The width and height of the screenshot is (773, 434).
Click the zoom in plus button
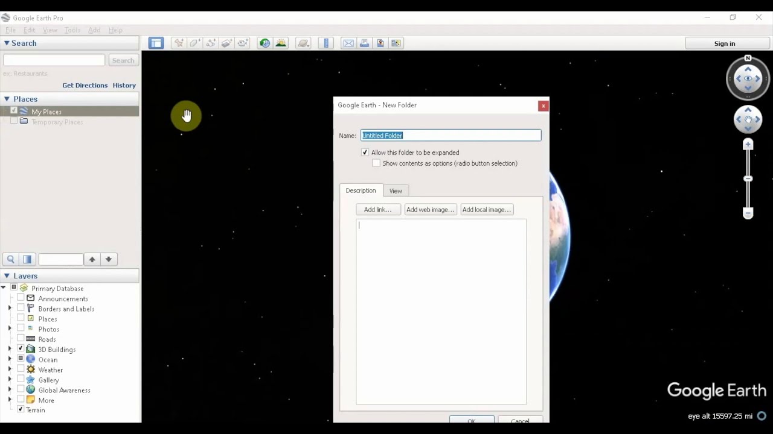click(748, 145)
